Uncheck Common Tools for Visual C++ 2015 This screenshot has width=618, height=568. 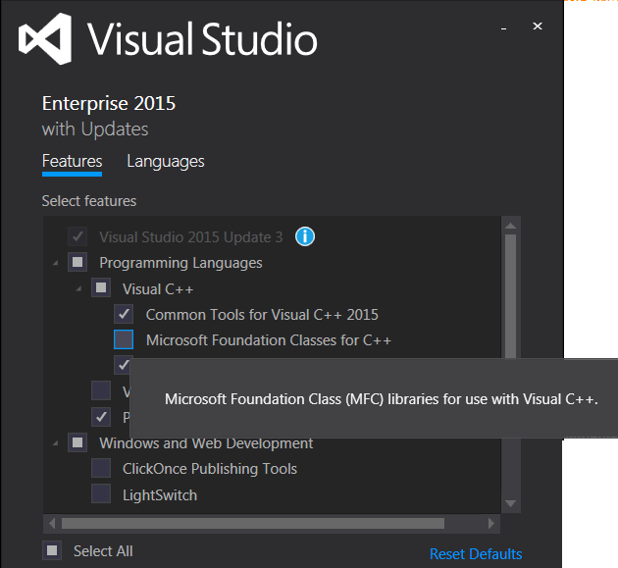(124, 314)
